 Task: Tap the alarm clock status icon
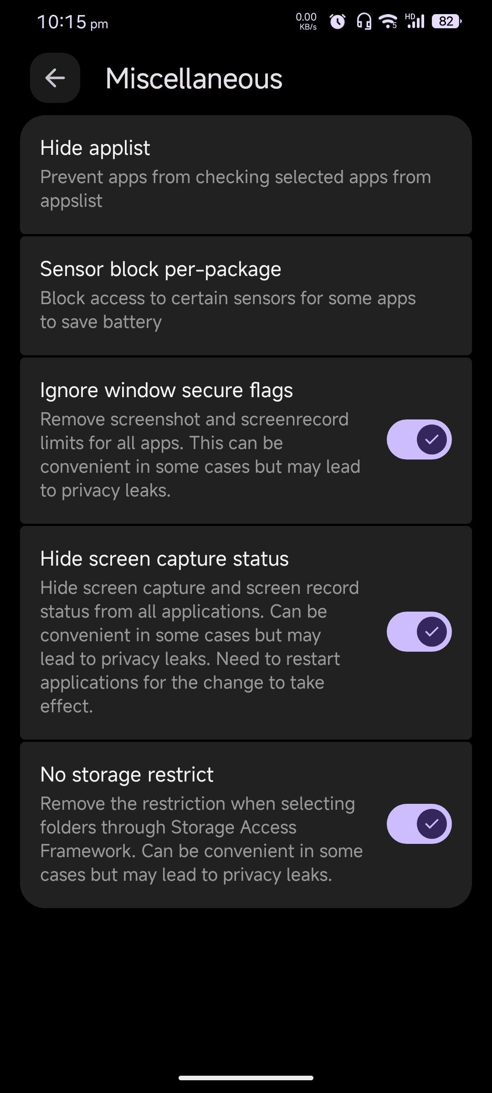coord(337,21)
